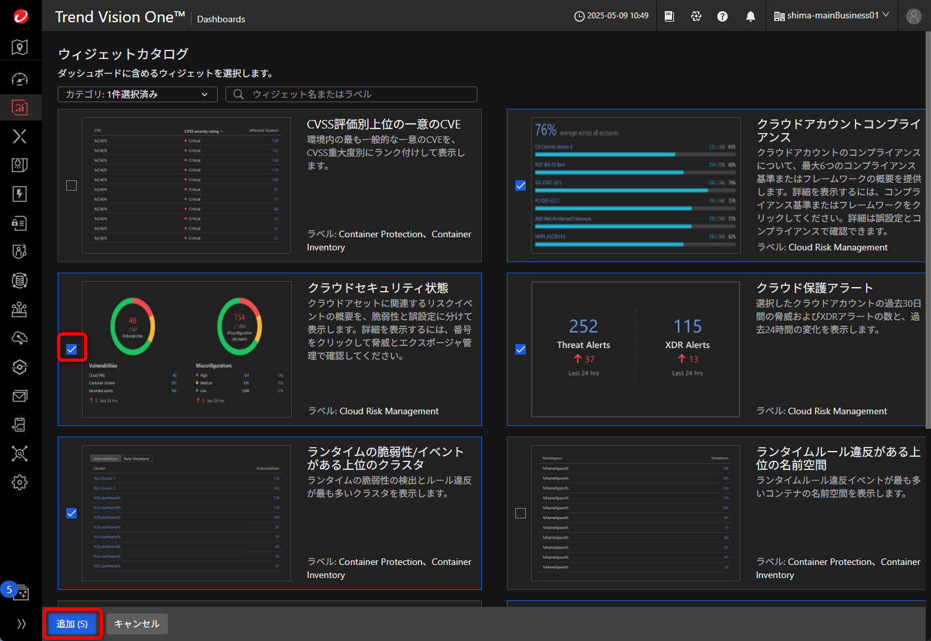Open the highlighted Dashboards and Reports chart icon
This screenshot has width=931, height=641.
point(20,107)
